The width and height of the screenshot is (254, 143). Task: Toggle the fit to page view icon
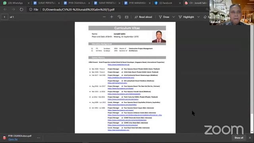(127, 17)
